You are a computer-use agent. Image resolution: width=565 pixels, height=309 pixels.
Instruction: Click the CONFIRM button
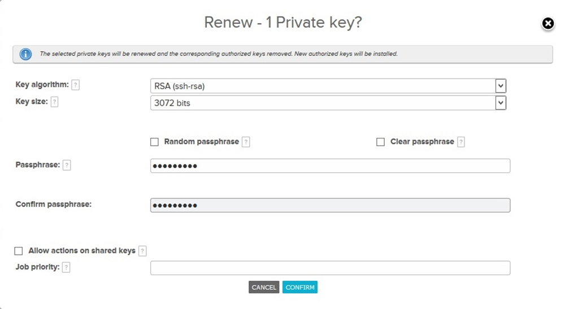(300, 288)
